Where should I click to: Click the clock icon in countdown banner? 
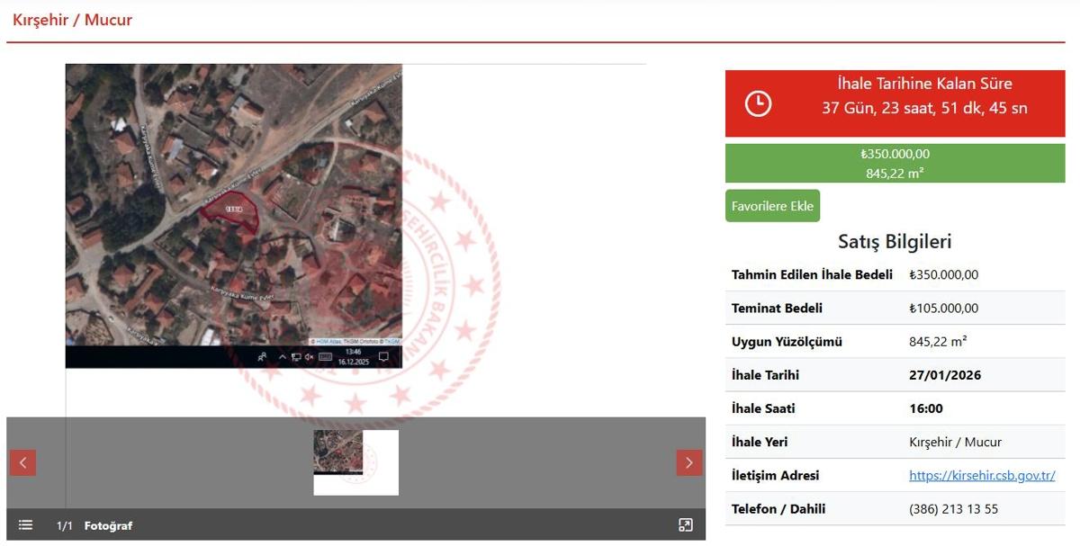[758, 103]
